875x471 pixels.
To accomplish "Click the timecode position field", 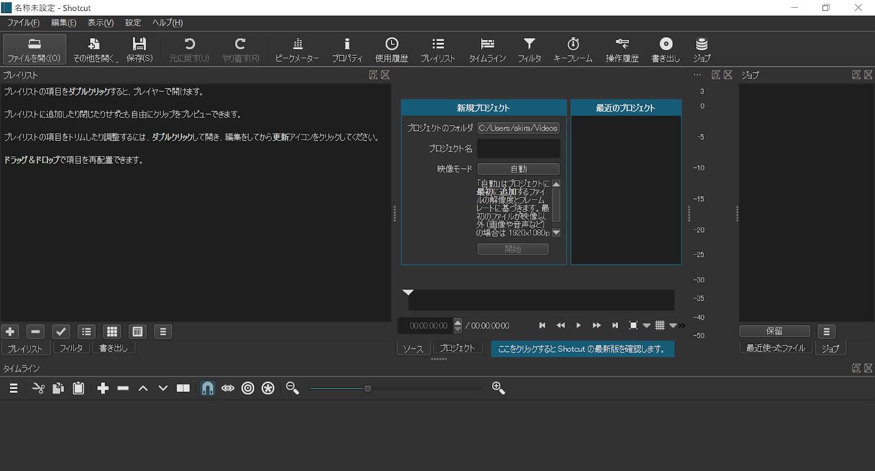I will click(x=425, y=326).
